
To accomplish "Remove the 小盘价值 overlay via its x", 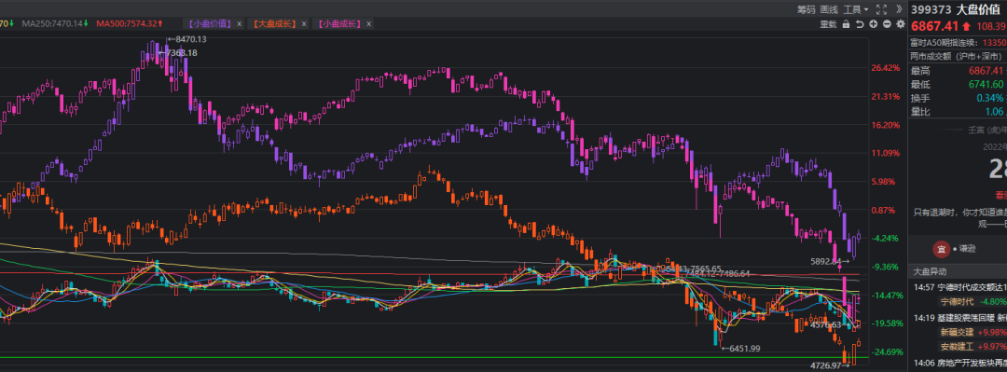I will coord(239,23).
